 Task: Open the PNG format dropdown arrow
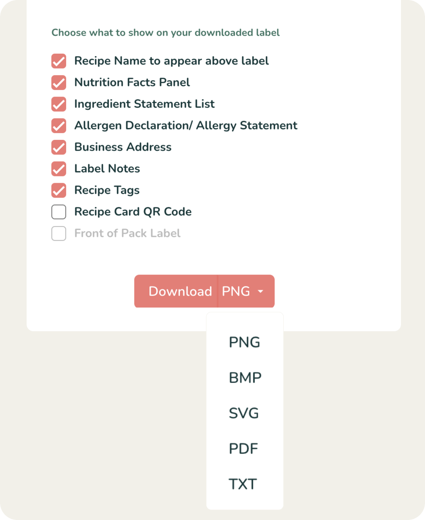[260, 291]
